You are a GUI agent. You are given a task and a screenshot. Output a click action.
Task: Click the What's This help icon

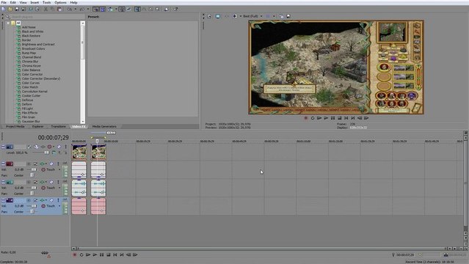pos(176,10)
